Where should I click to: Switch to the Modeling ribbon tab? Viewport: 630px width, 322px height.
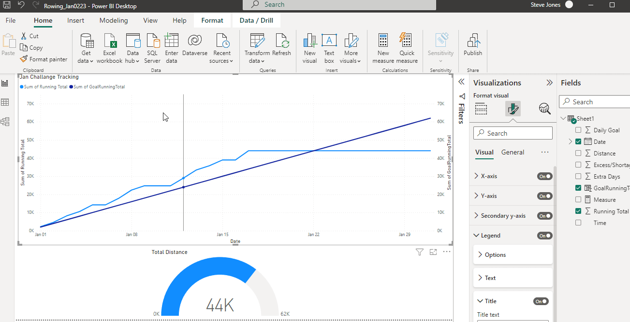coord(114,20)
